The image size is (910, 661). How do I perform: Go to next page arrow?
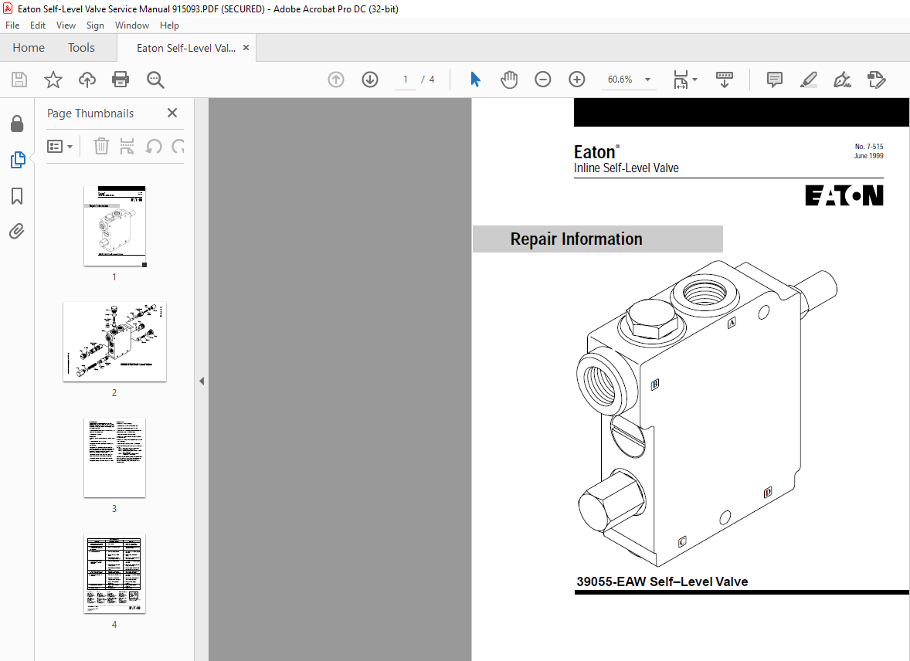(x=370, y=80)
